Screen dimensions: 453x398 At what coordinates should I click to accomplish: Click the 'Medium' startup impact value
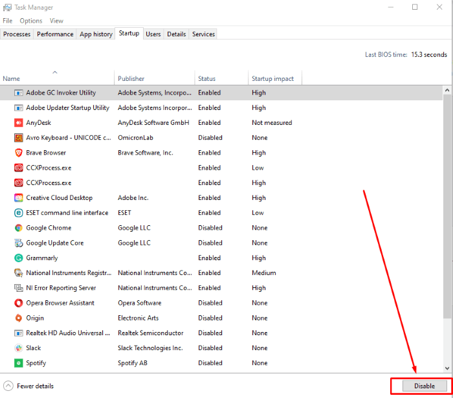click(x=264, y=273)
